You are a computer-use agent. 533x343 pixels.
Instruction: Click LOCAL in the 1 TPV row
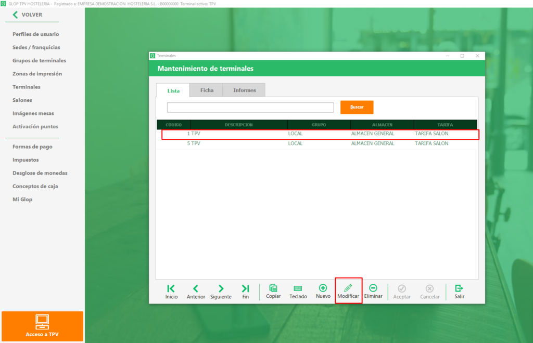(295, 134)
